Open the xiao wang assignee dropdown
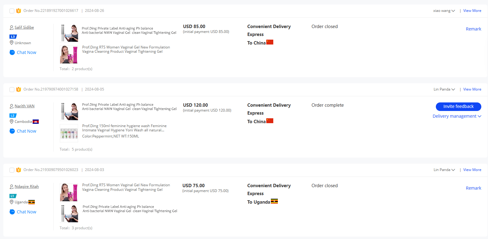 444,11
